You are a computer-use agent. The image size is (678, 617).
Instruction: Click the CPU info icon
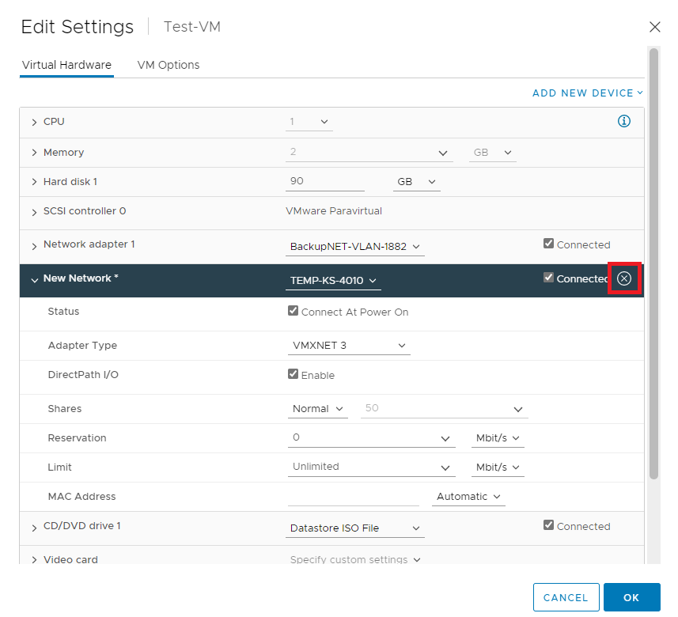point(623,121)
